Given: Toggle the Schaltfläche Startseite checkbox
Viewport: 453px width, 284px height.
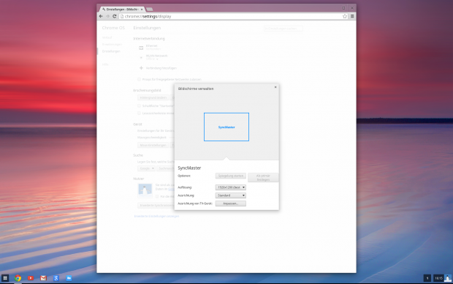Looking at the screenshot, I should [x=139, y=105].
